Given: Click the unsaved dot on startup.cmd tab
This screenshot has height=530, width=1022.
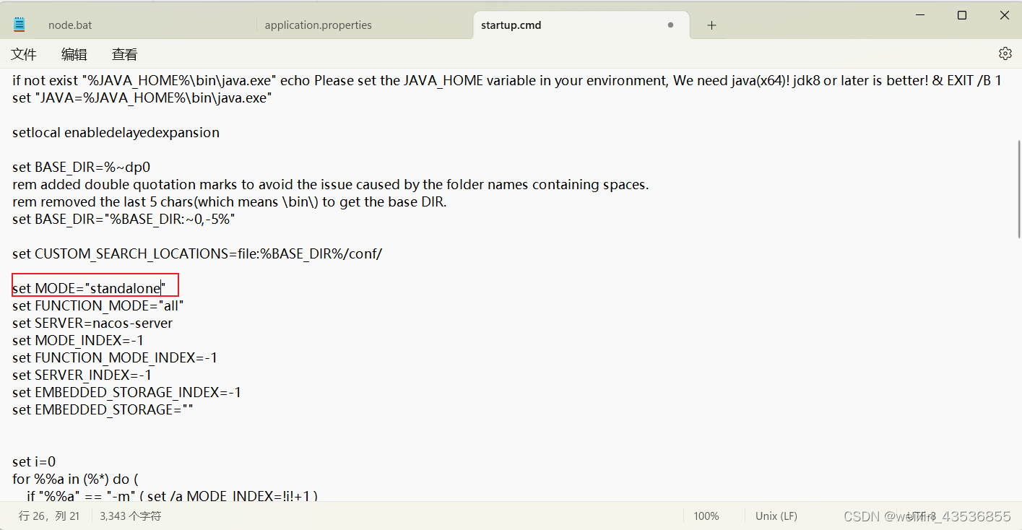Looking at the screenshot, I should (x=670, y=25).
